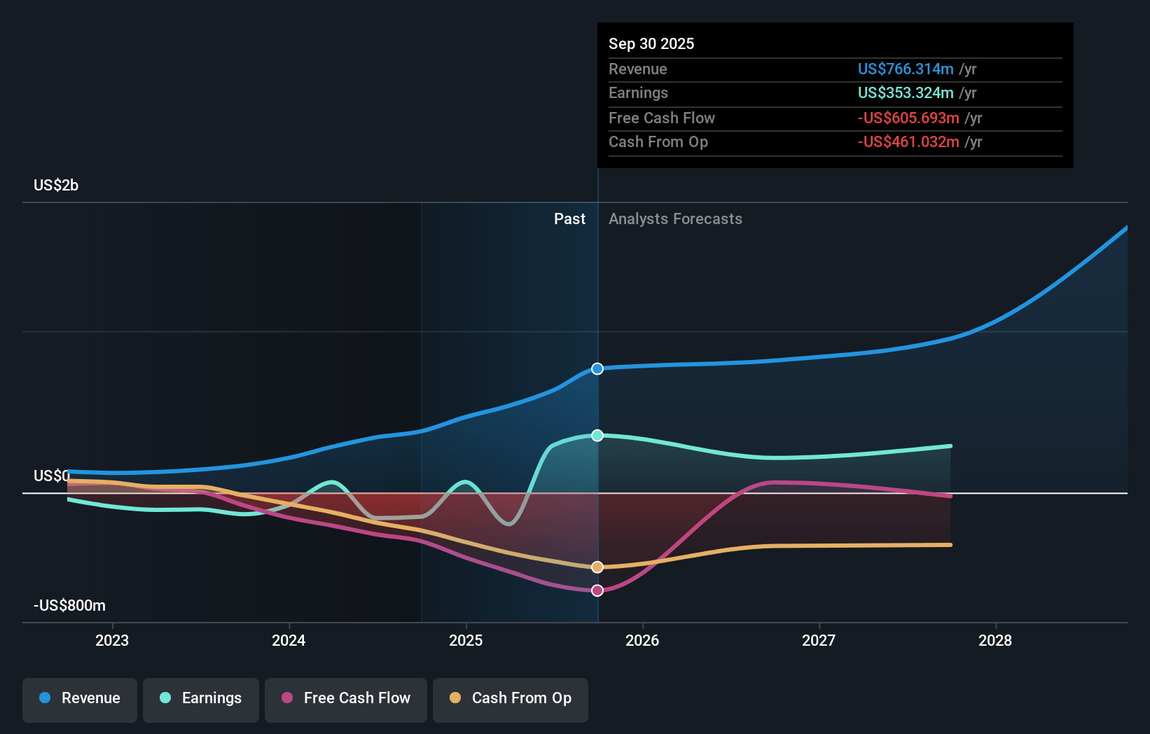Image resolution: width=1150 pixels, height=734 pixels.
Task: Select the Cash From Op data point marker
Action: 597,567
